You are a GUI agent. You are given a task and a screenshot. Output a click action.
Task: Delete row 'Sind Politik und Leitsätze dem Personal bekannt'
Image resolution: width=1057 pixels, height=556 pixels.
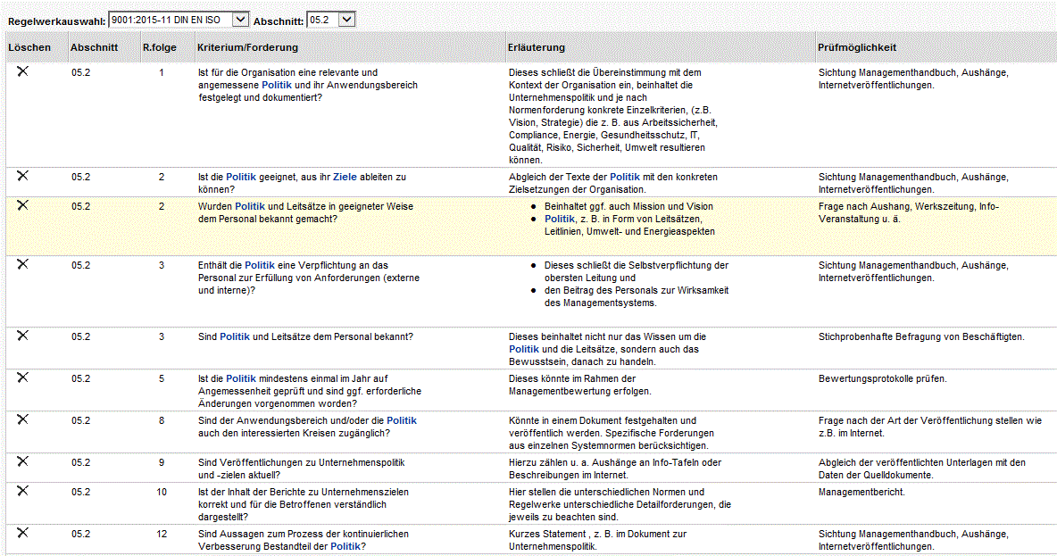pyautogui.click(x=22, y=336)
